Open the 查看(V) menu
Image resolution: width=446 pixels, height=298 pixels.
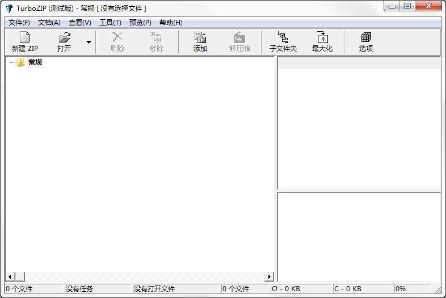(x=80, y=23)
